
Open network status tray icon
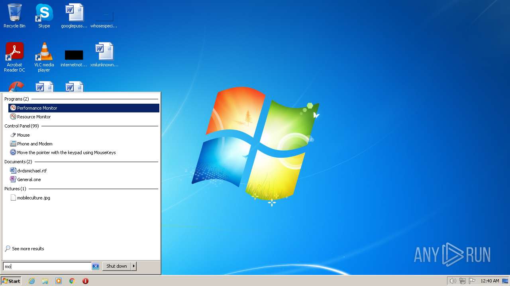point(463,281)
